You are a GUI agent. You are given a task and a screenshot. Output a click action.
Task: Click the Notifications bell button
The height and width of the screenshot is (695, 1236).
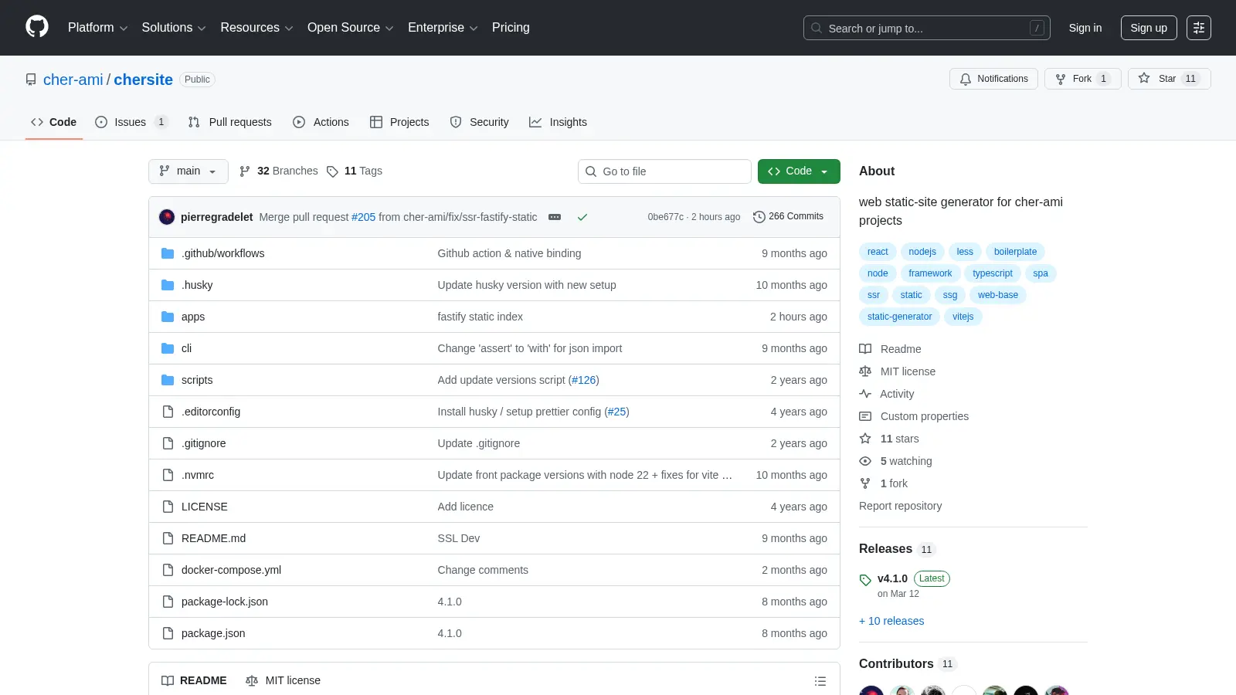tap(993, 79)
